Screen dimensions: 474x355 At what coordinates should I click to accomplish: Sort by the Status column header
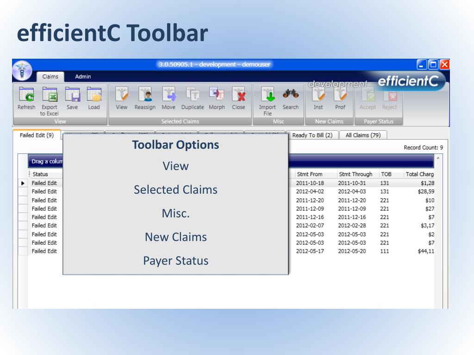tap(40, 174)
